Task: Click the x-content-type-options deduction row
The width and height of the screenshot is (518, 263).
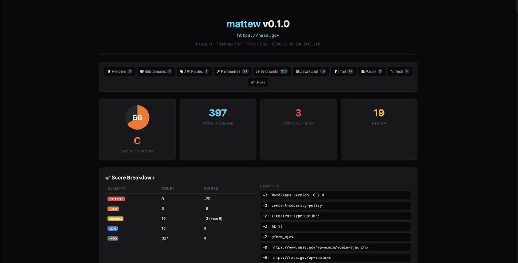Action: [335, 216]
